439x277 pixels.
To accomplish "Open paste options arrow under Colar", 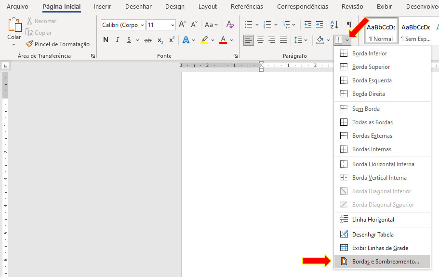I will pos(13,44).
